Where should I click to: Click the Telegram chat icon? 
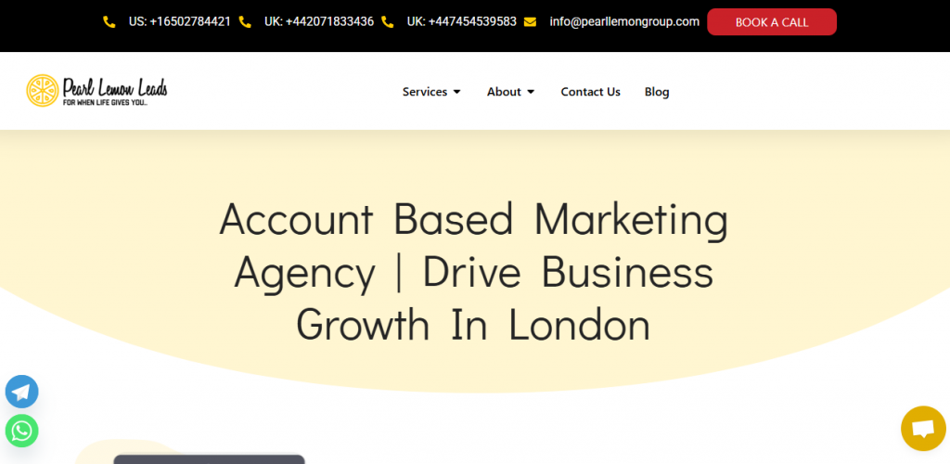point(22,392)
